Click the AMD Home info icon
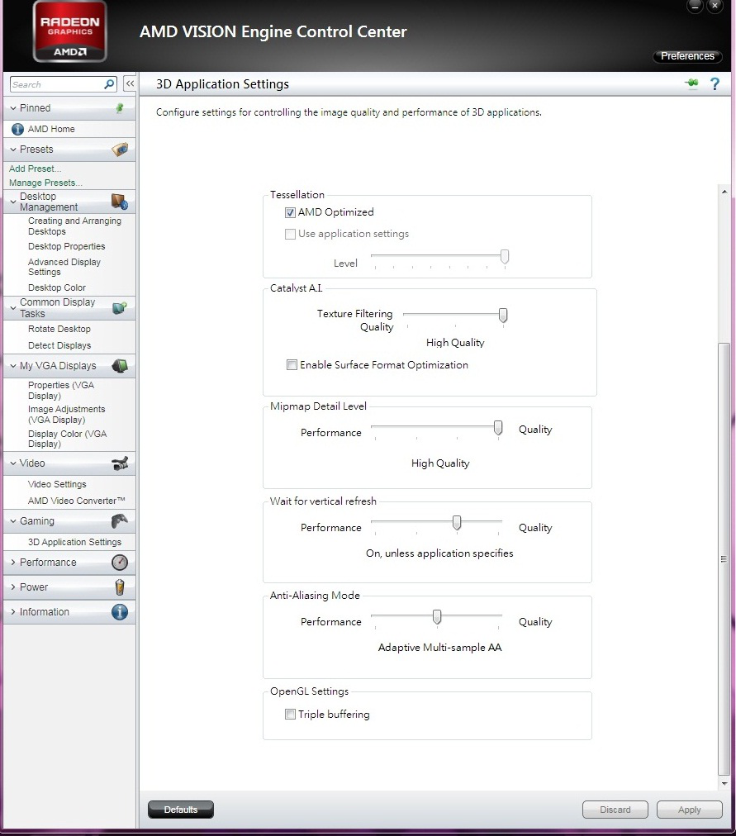 [17, 129]
